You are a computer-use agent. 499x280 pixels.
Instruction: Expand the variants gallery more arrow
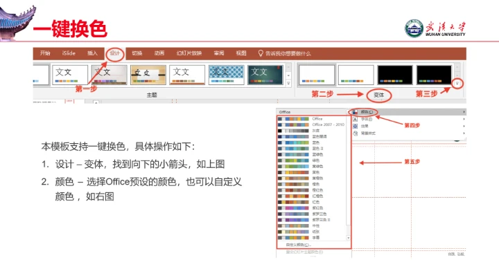[x=457, y=84]
